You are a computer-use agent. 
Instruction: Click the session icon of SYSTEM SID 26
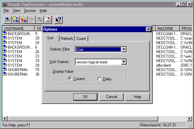point(5,51)
